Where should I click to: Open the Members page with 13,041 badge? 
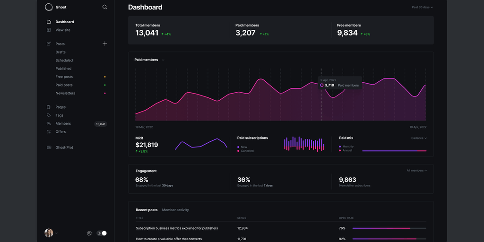click(x=63, y=124)
